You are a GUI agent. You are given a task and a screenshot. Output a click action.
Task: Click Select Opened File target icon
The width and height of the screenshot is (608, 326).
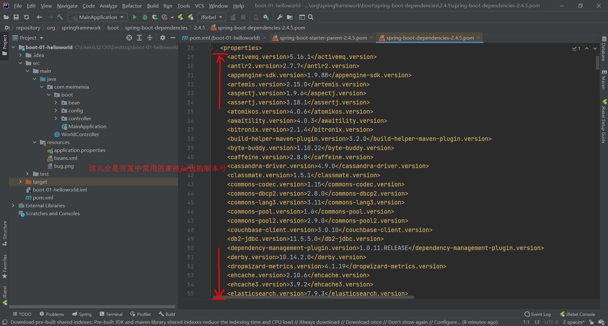[x=129, y=38]
